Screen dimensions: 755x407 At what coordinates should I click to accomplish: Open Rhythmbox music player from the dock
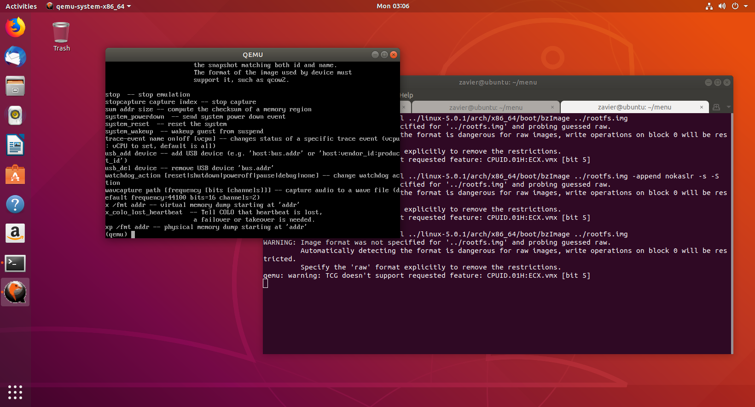point(15,115)
